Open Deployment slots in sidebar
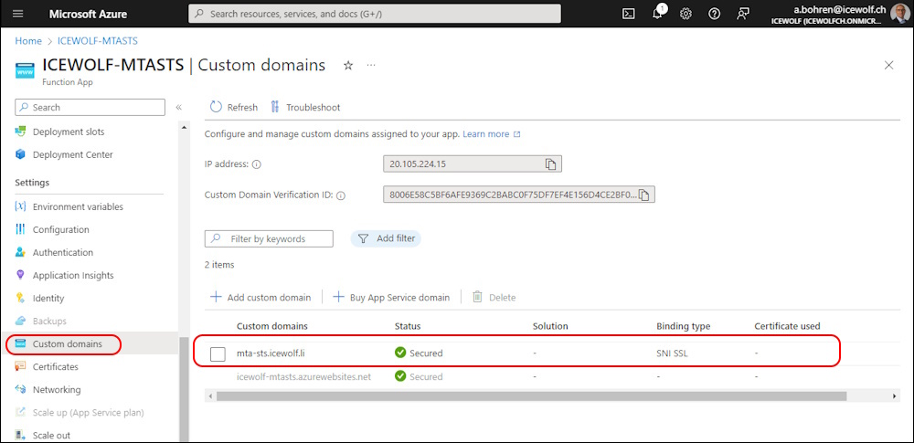Screen dimensions: 914x443 click(x=69, y=132)
